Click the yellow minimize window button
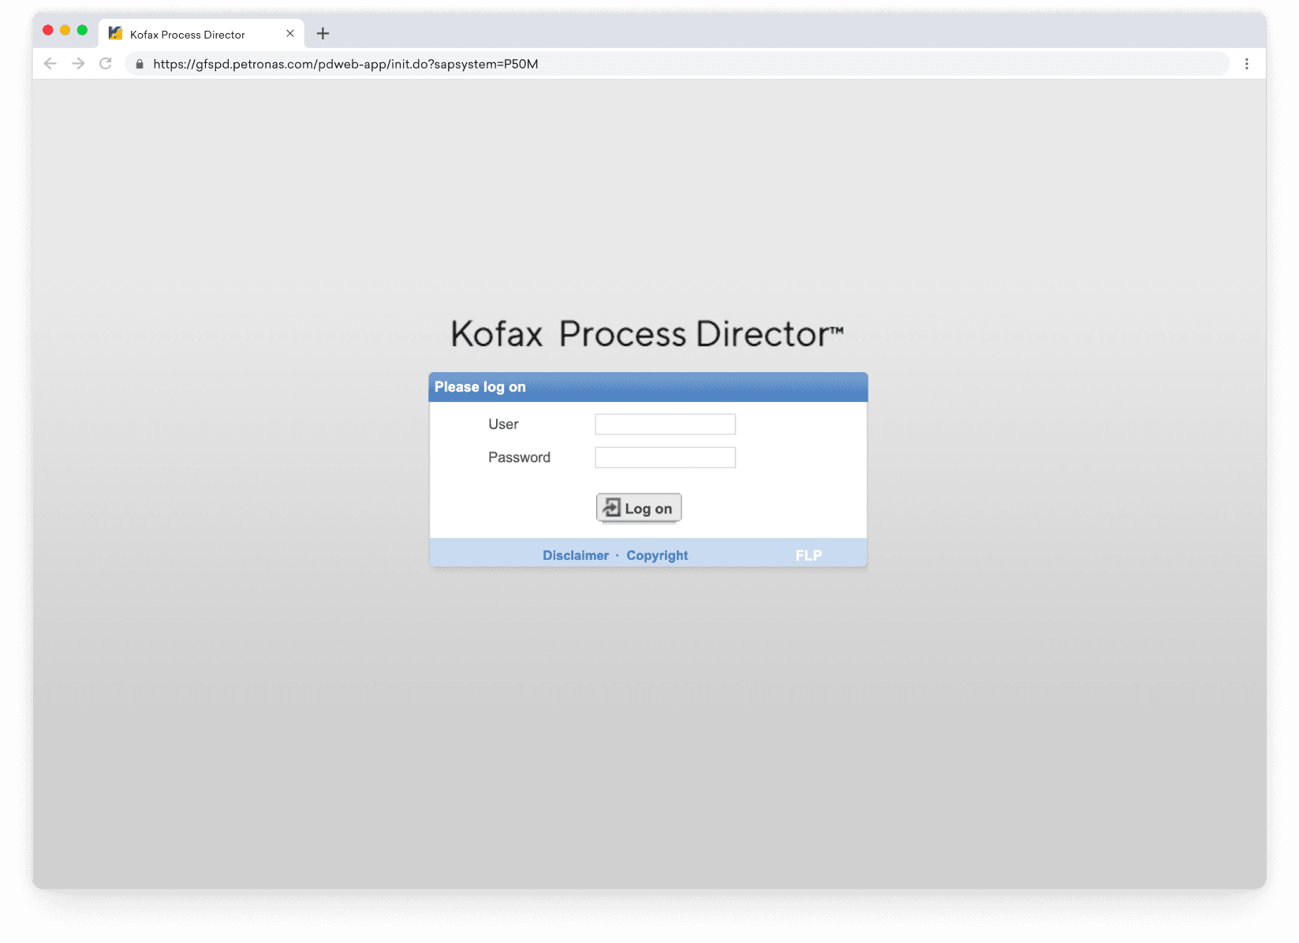1299x943 pixels. click(x=65, y=30)
